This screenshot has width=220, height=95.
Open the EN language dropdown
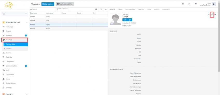point(15,14)
